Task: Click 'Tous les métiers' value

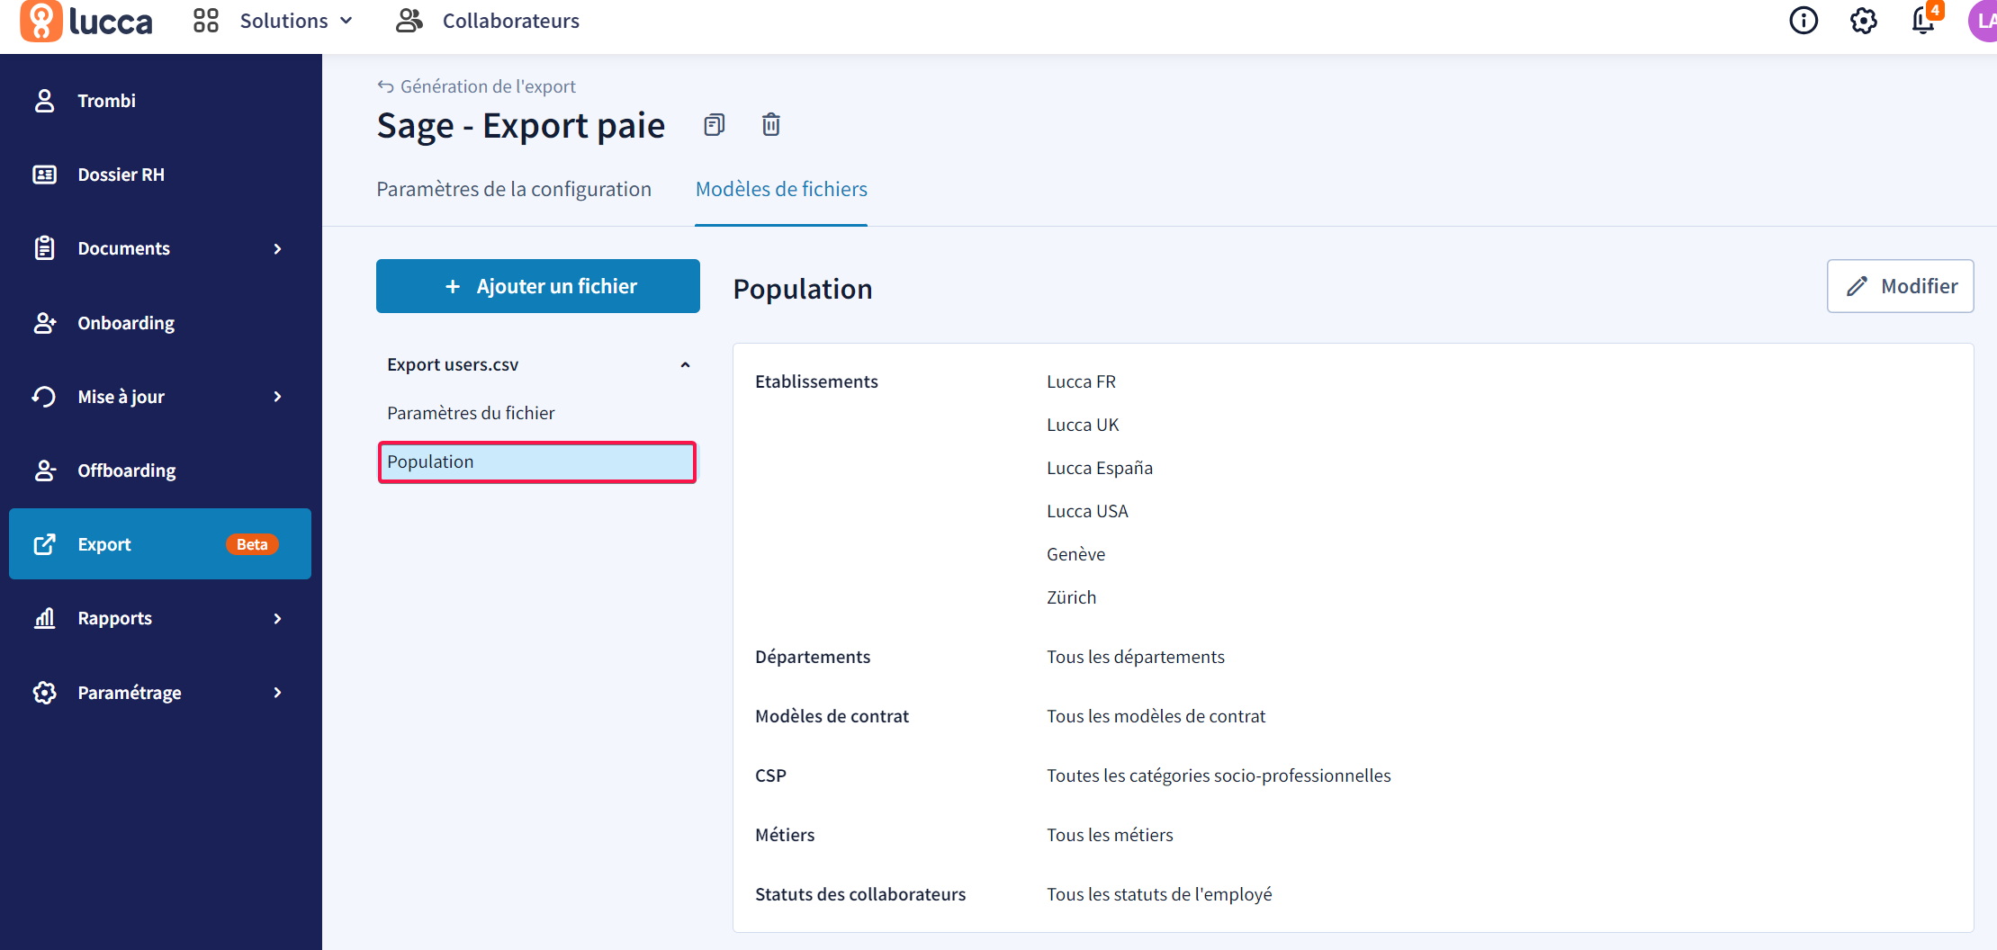Action: coord(1110,835)
